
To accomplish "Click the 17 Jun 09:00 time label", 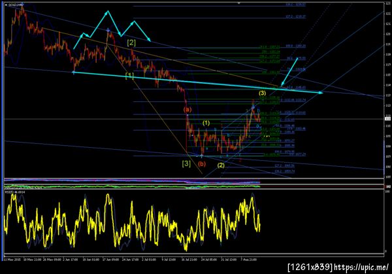I will pyautogui.click(x=111, y=260).
